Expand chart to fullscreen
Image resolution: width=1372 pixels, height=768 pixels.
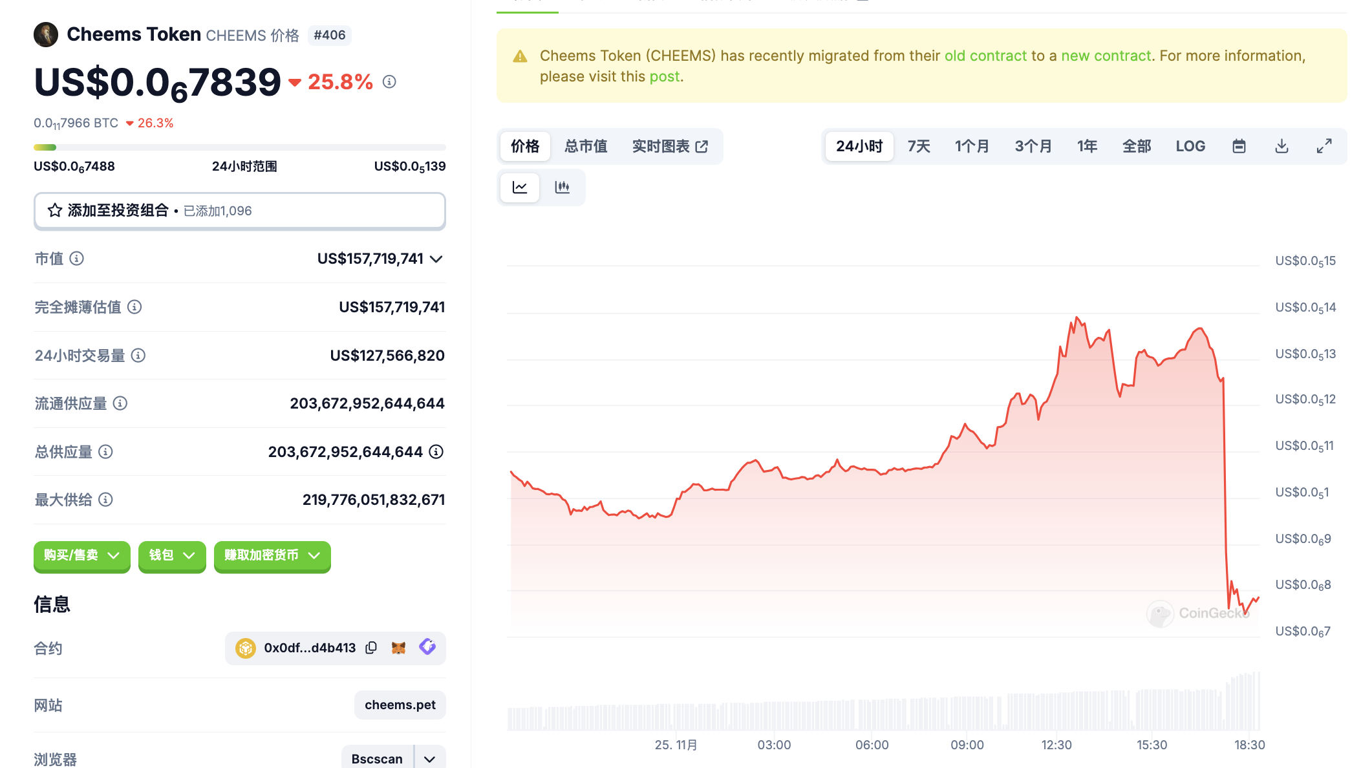point(1324,146)
